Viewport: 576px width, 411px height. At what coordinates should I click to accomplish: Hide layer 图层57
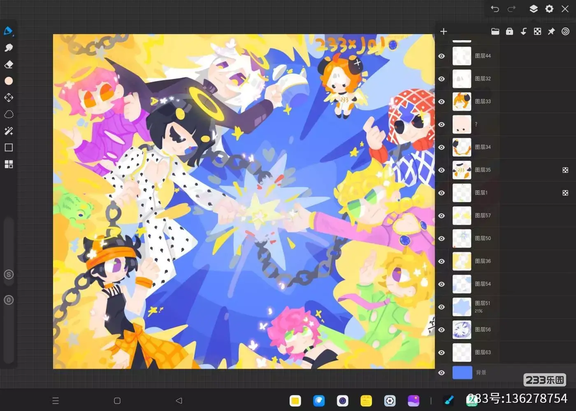point(441,216)
